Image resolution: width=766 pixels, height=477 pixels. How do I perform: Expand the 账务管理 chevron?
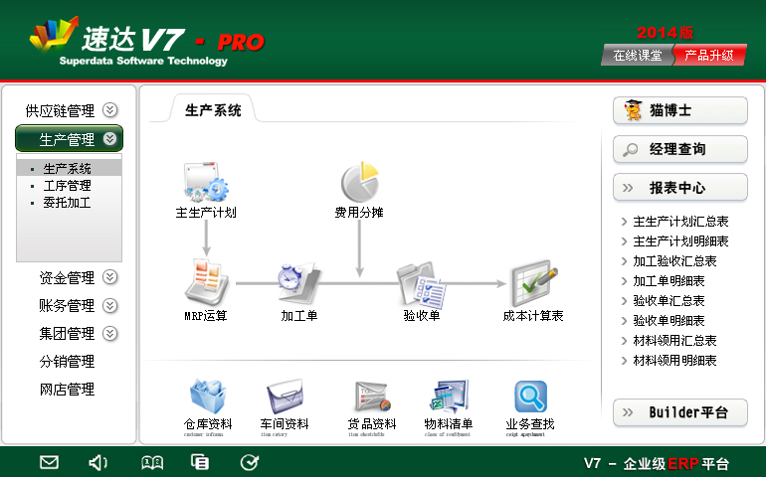109,306
